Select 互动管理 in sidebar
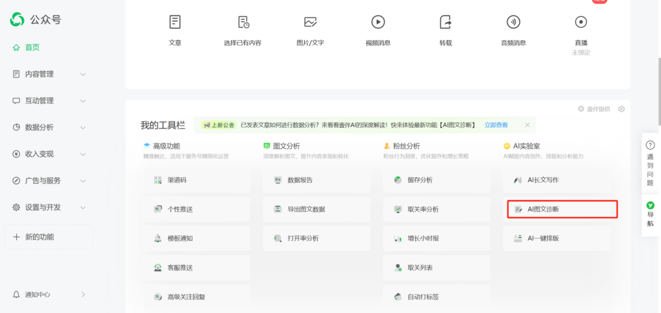 (x=39, y=101)
